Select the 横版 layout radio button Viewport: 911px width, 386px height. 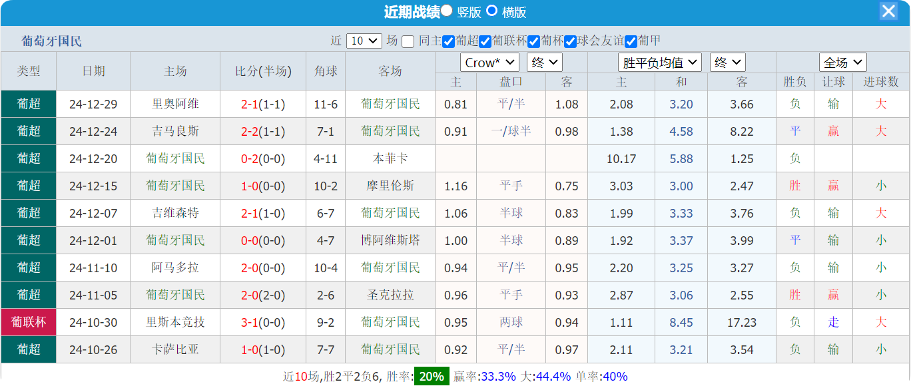[x=491, y=11]
